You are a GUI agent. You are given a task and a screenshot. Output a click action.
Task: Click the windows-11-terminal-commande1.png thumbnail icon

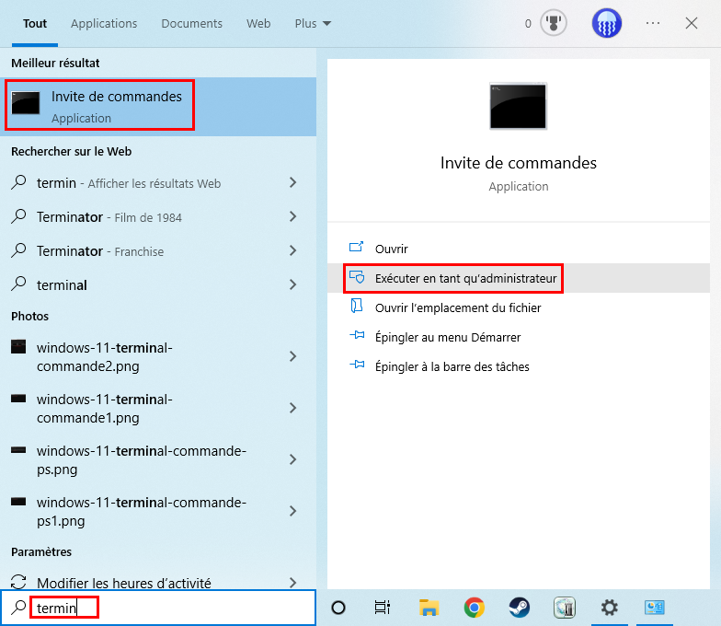[x=18, y=398]
